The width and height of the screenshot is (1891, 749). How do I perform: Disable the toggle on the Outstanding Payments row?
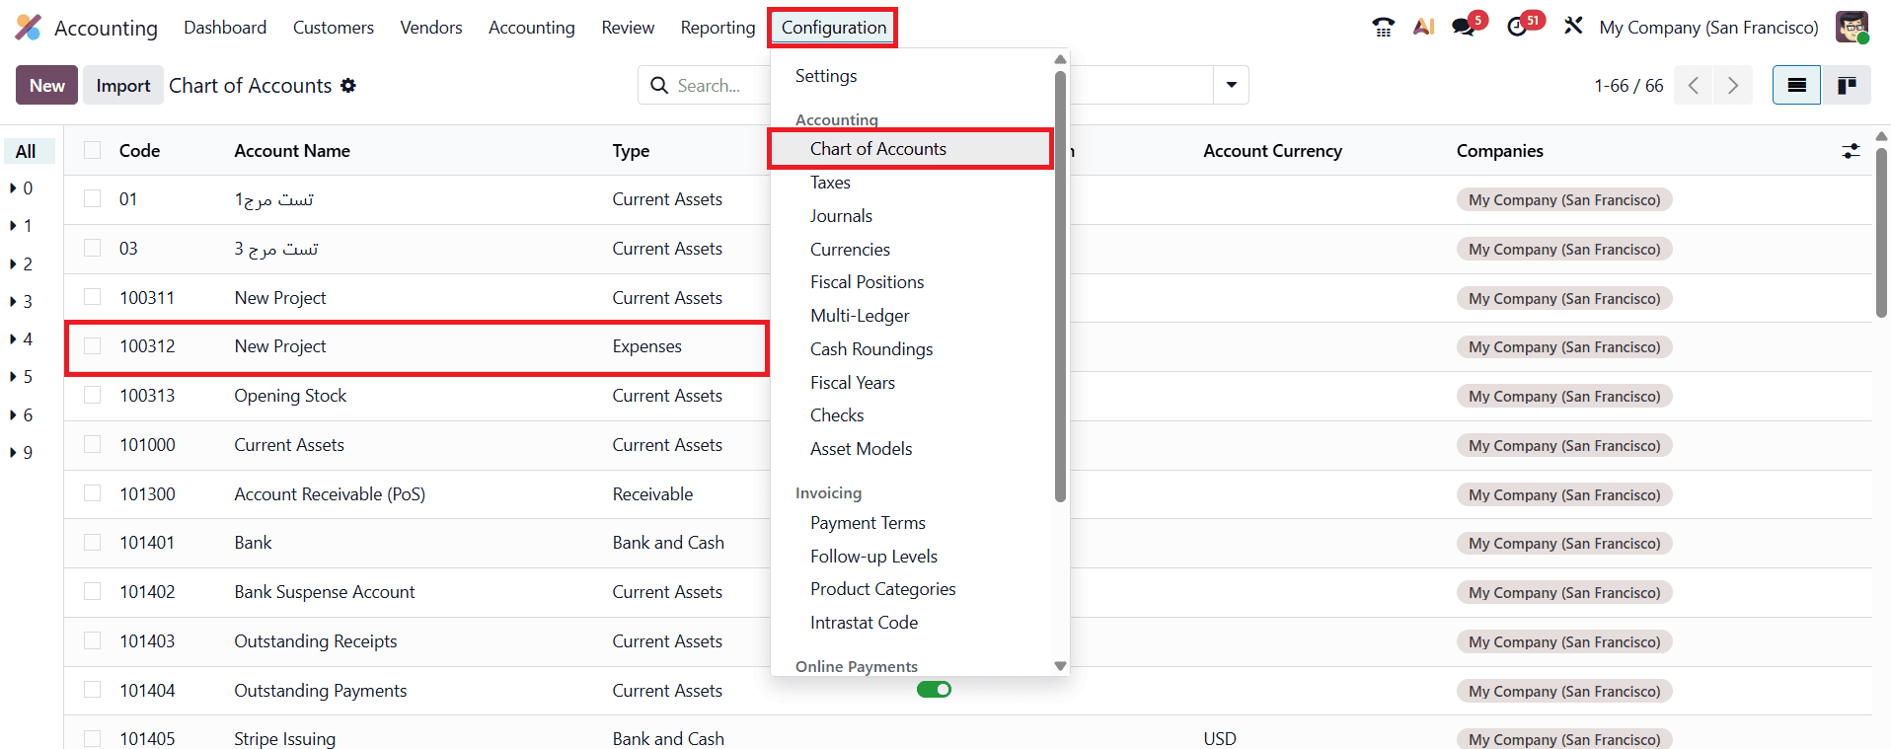(934, 690)
